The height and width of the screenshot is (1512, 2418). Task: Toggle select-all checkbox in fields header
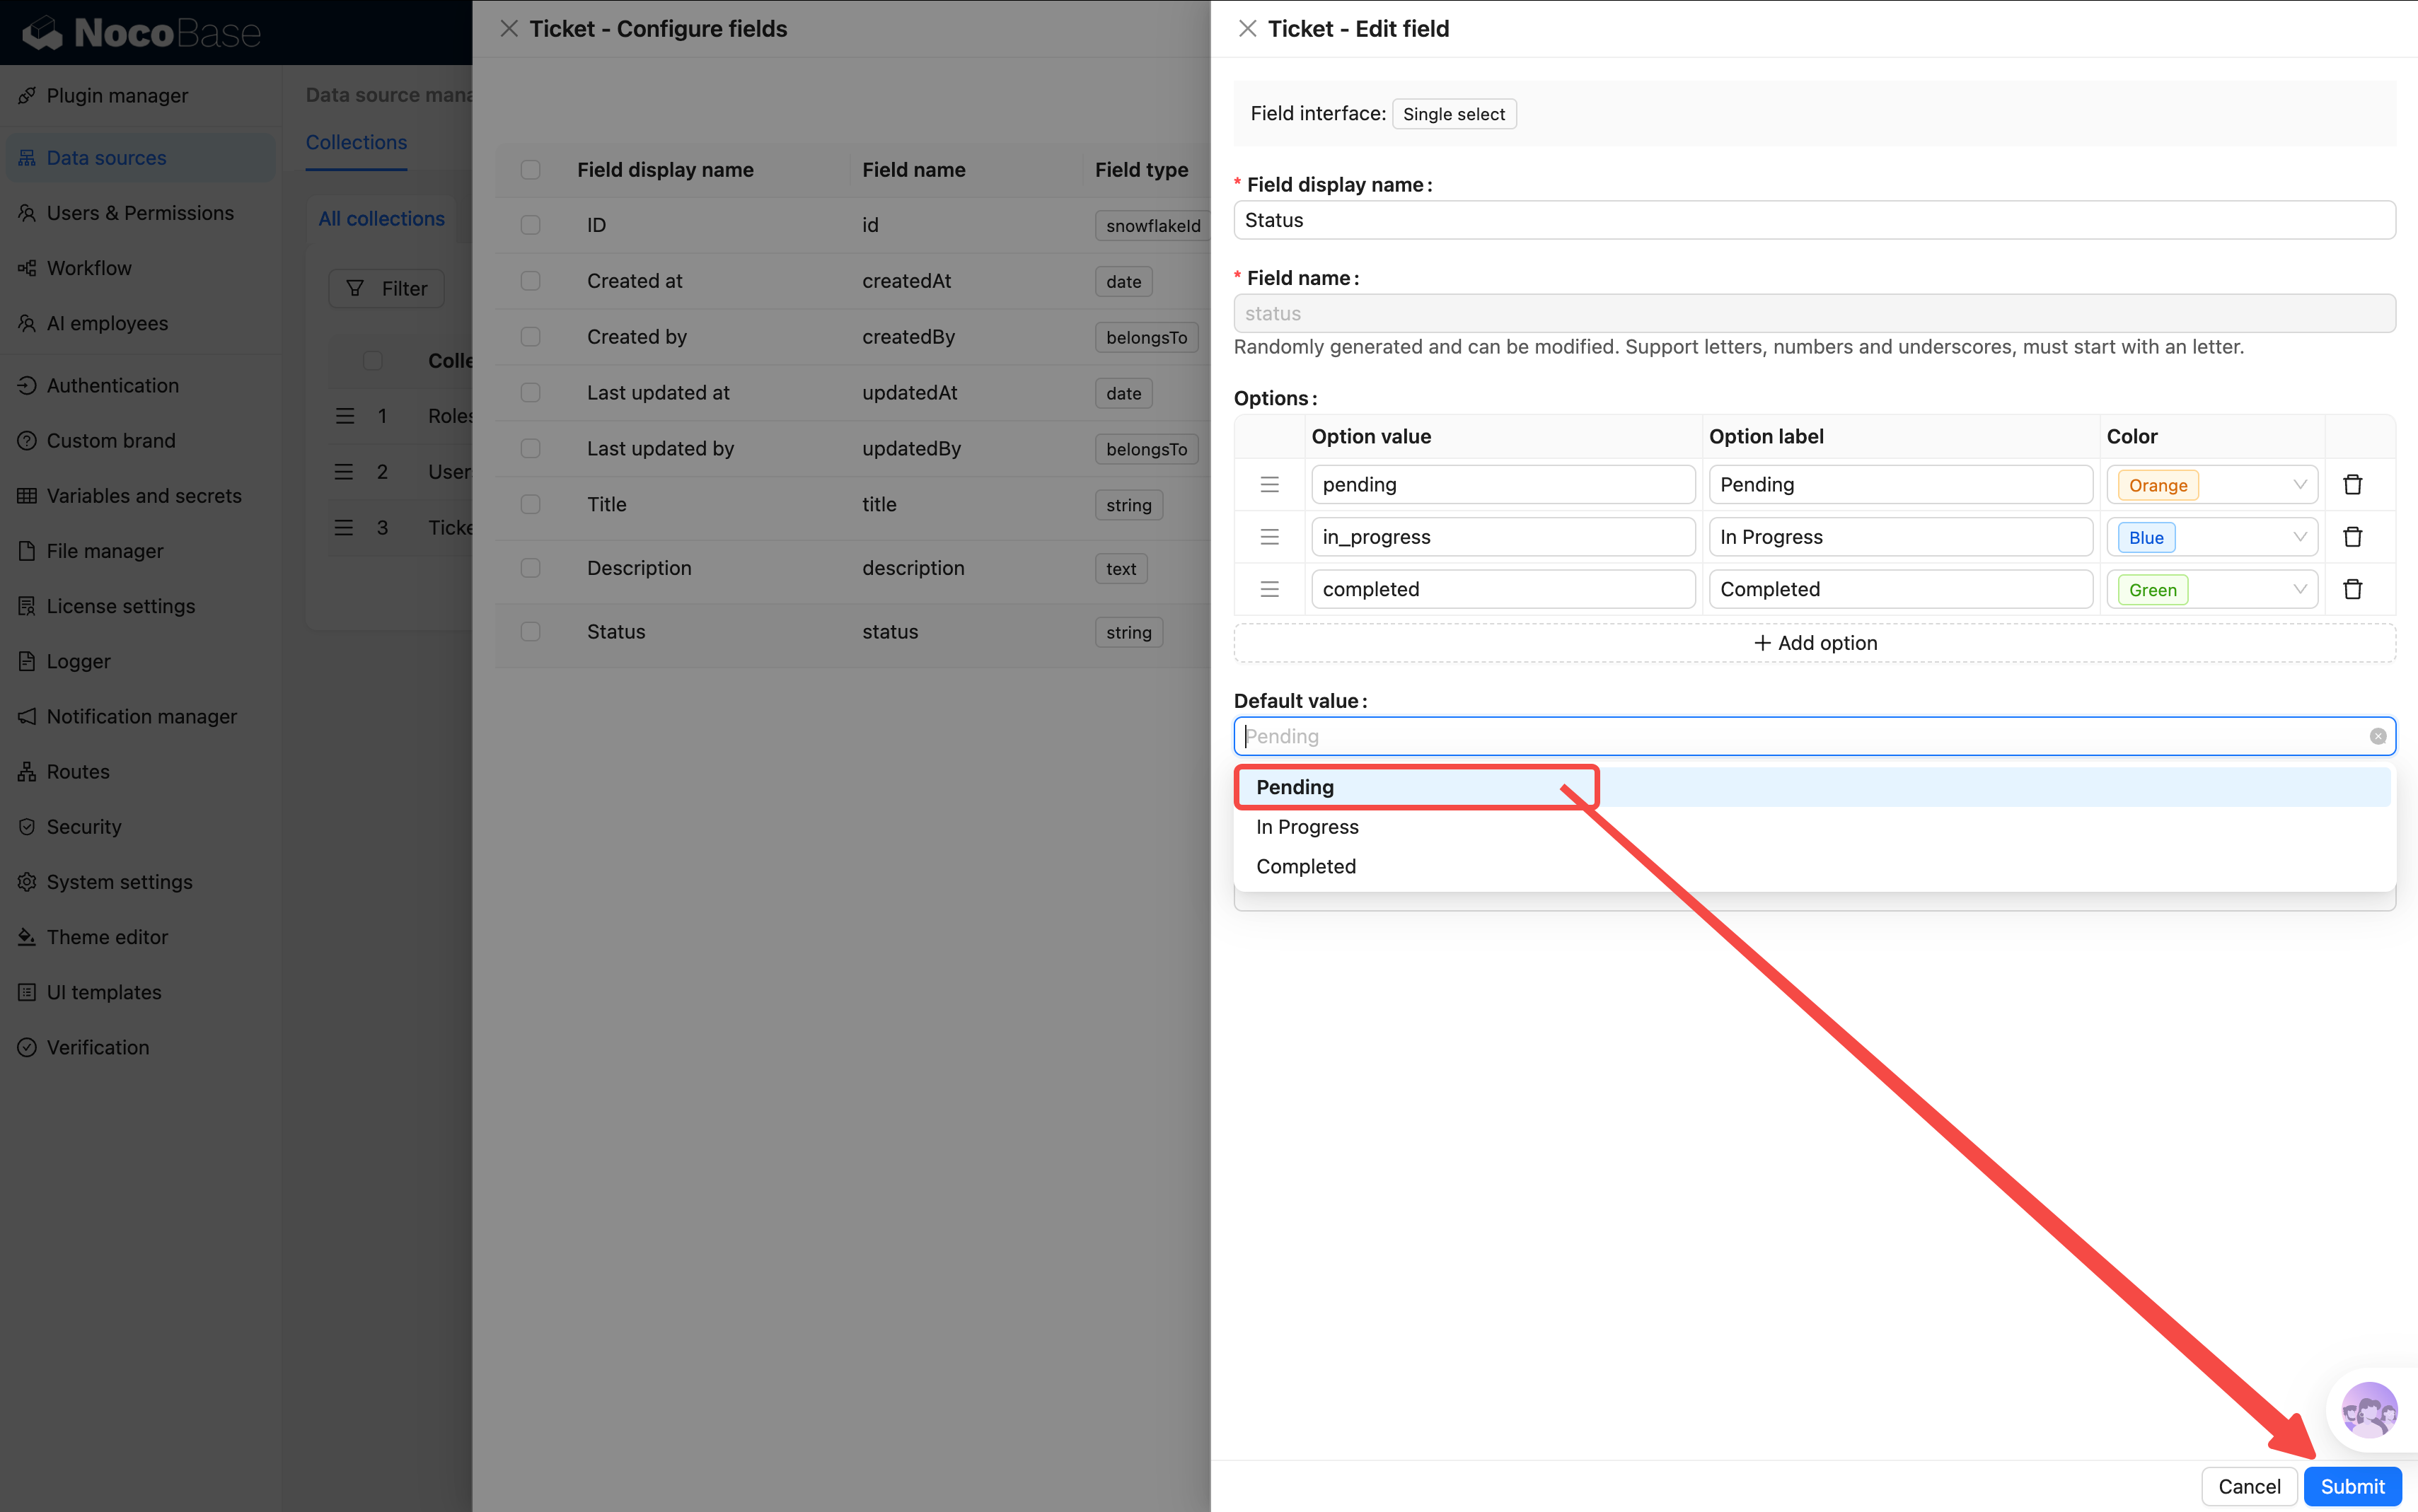tap(531, 170)
